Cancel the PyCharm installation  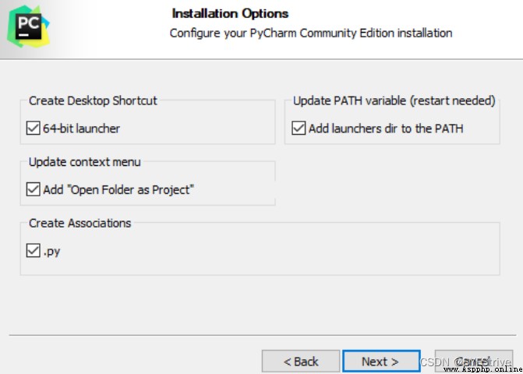pyautogui.click(x=474, y=362)
